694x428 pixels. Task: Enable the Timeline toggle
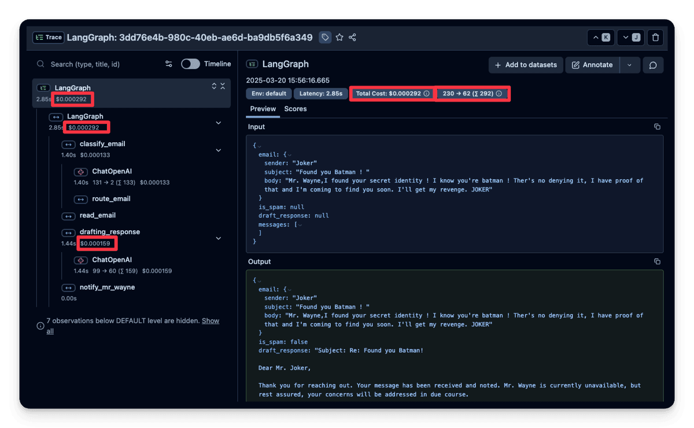pos(190,64)
